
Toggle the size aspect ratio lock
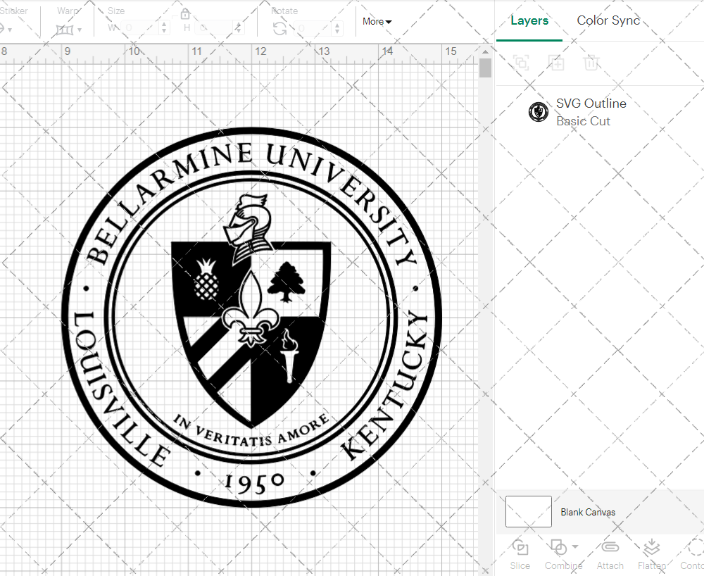185,13
